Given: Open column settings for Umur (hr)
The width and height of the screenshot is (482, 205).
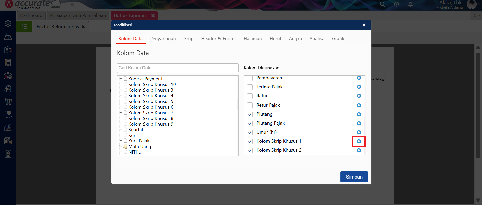Looking at the screenshot, I should click(359, 132).
